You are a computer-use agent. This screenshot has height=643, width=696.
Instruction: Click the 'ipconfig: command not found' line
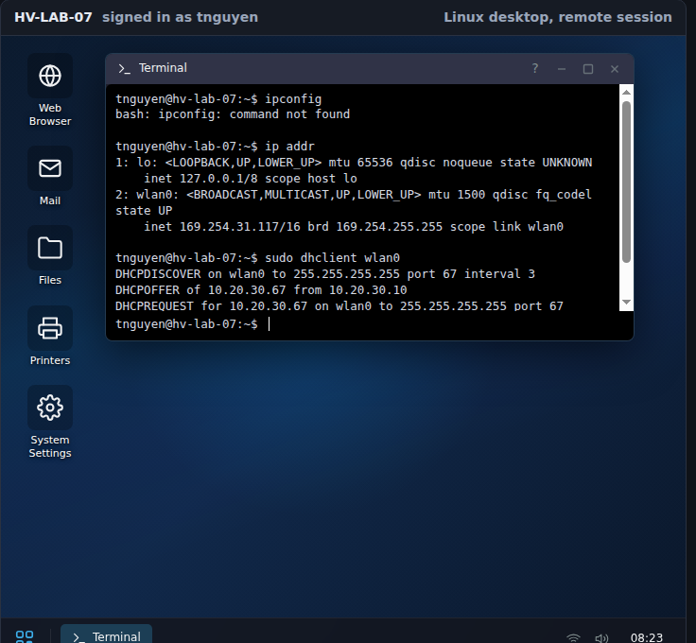233,114
